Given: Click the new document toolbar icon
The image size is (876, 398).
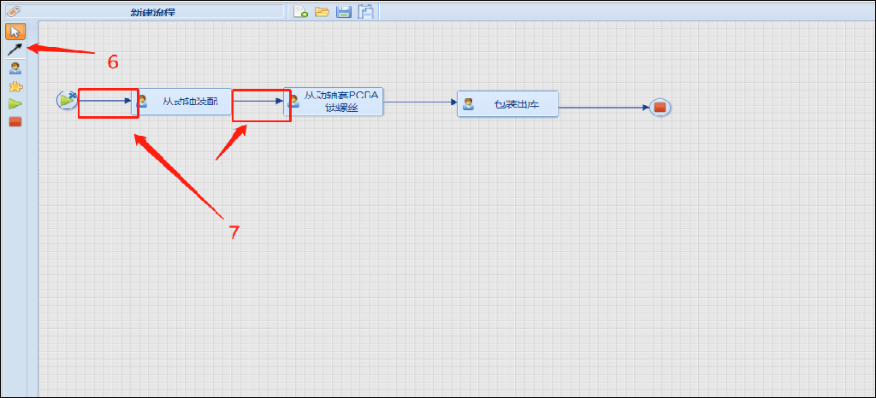Looking at the screenshot, I should 300,11.
